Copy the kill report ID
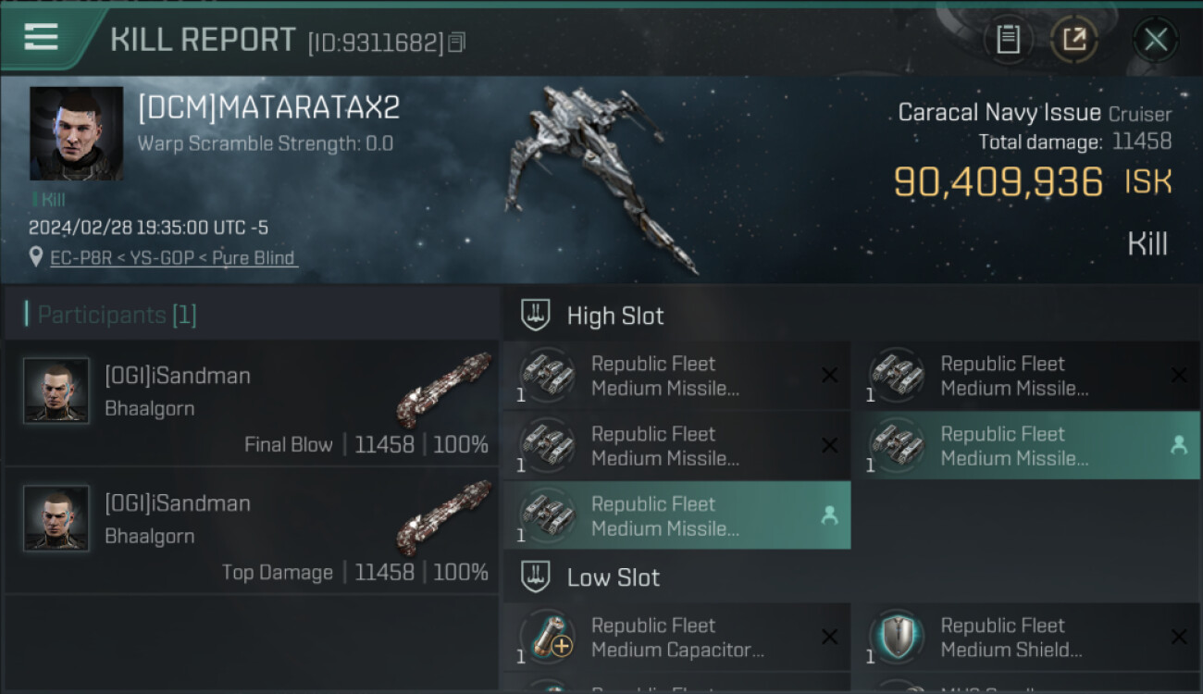Viewport: 1203px width, 694px height. click(456, 43)
